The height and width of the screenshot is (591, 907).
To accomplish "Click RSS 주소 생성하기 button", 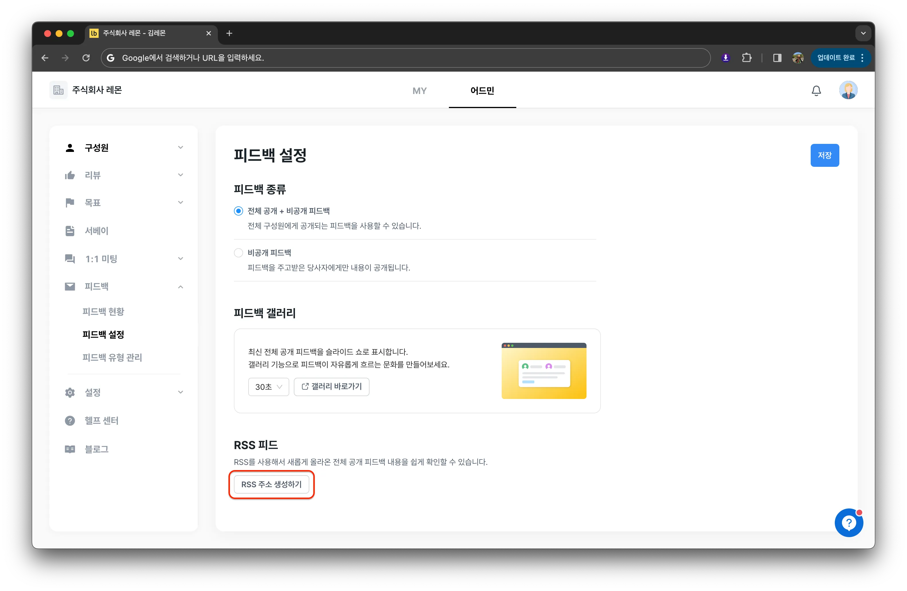I will [x=271, y=484].
